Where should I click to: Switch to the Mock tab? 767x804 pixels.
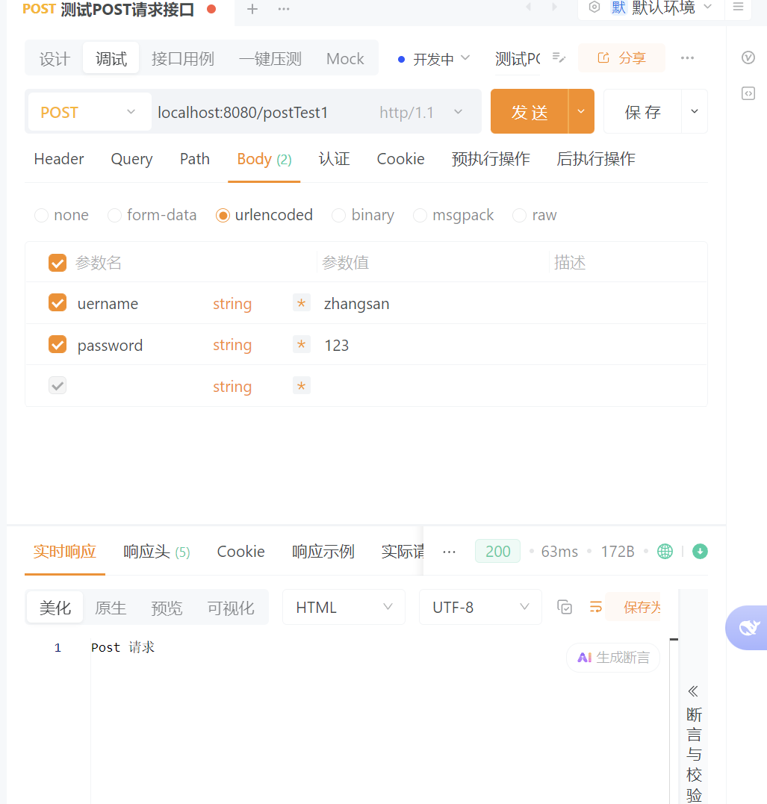click(x=345, y=58)
